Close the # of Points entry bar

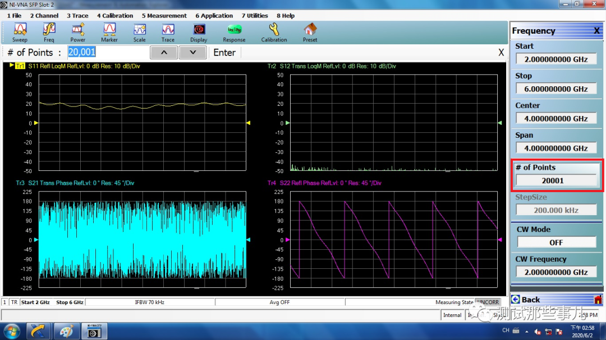[x=501, y=53]
